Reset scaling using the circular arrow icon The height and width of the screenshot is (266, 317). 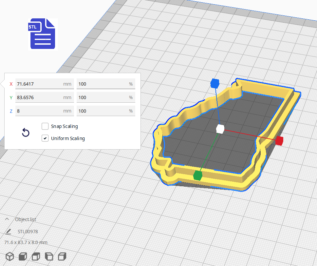click(x=26, y=133)
